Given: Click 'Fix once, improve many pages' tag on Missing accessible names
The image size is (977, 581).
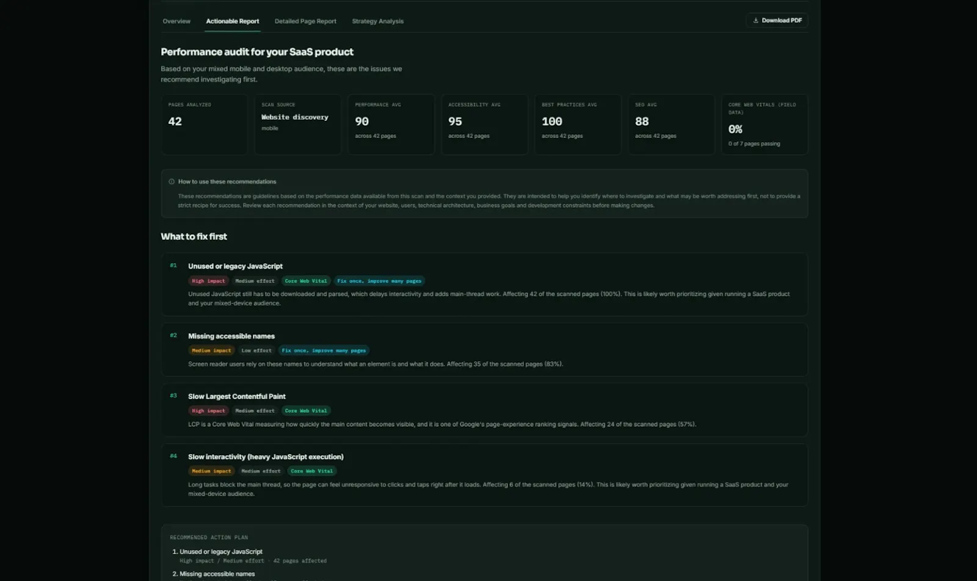Looking at the screenshot, I should point(324,350).
